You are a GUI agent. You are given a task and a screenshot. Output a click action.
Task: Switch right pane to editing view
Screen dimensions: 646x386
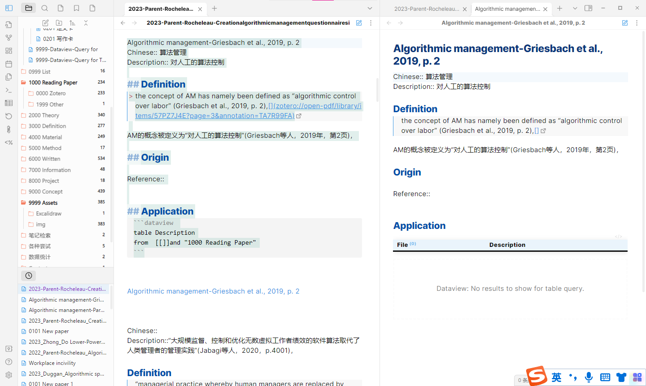pos(625,23)
